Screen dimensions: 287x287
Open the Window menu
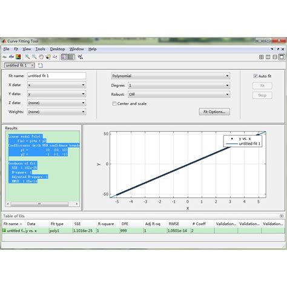click(76, 49)
